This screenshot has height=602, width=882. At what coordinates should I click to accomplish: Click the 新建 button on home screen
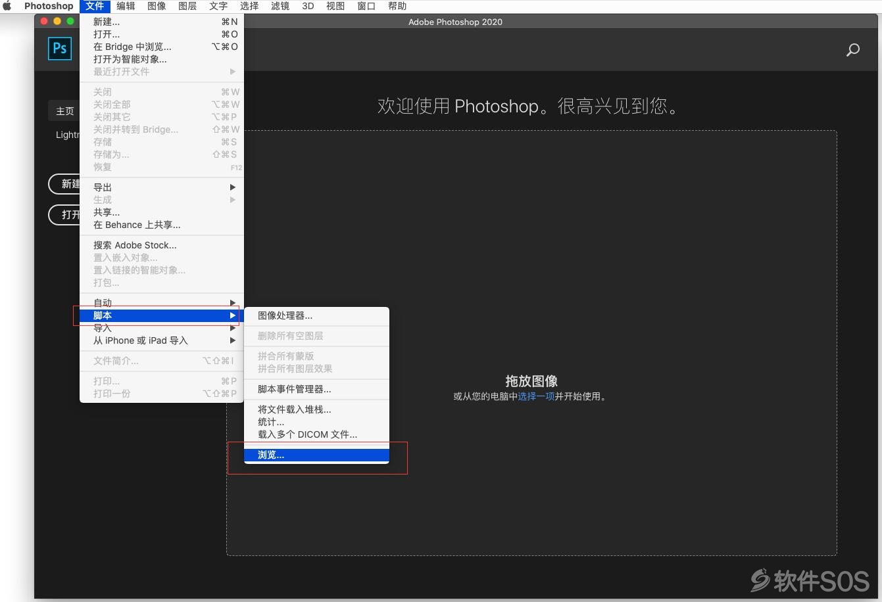[x=65, y=184]
